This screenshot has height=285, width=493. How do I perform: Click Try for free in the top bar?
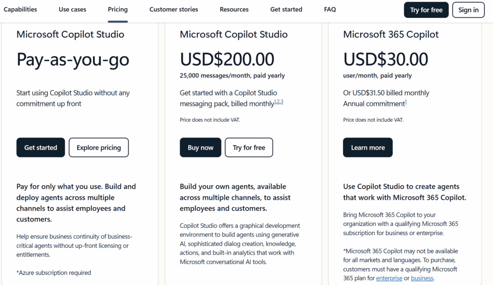pos(426,10)
